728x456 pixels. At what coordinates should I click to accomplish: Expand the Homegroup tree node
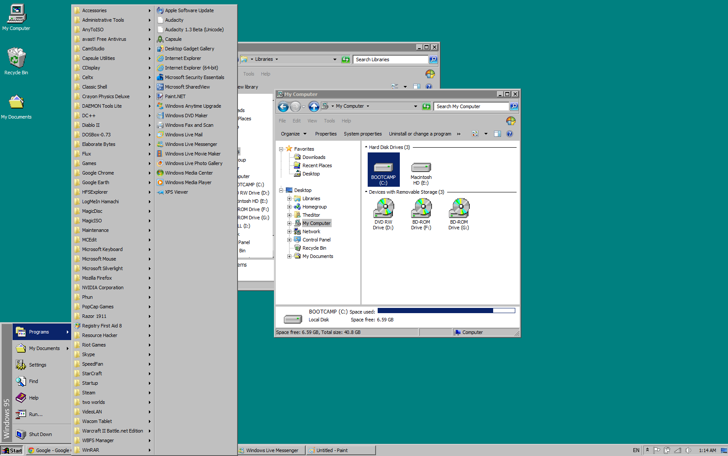pyautogui.click(x=289, y=207)
